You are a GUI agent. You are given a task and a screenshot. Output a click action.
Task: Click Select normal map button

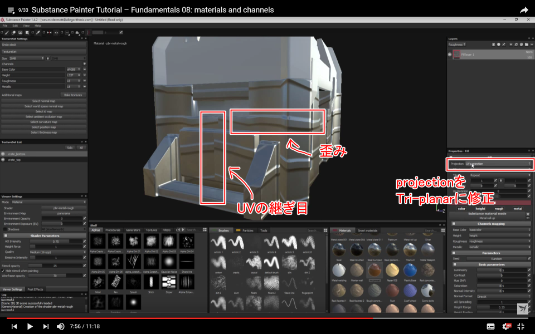(x=43, y=101)
